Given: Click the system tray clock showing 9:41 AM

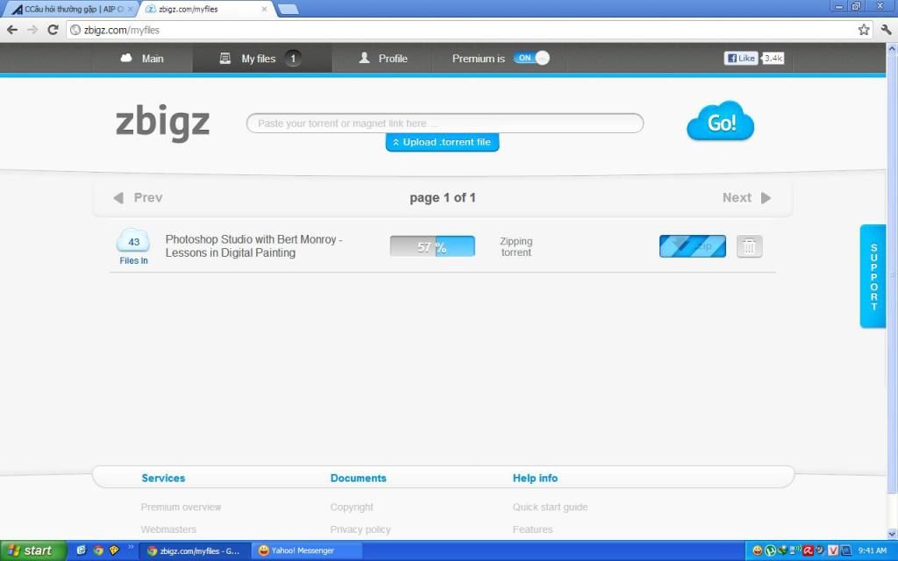Looking at the screenshot, I should pyautogui.click(x=873, y=550).
